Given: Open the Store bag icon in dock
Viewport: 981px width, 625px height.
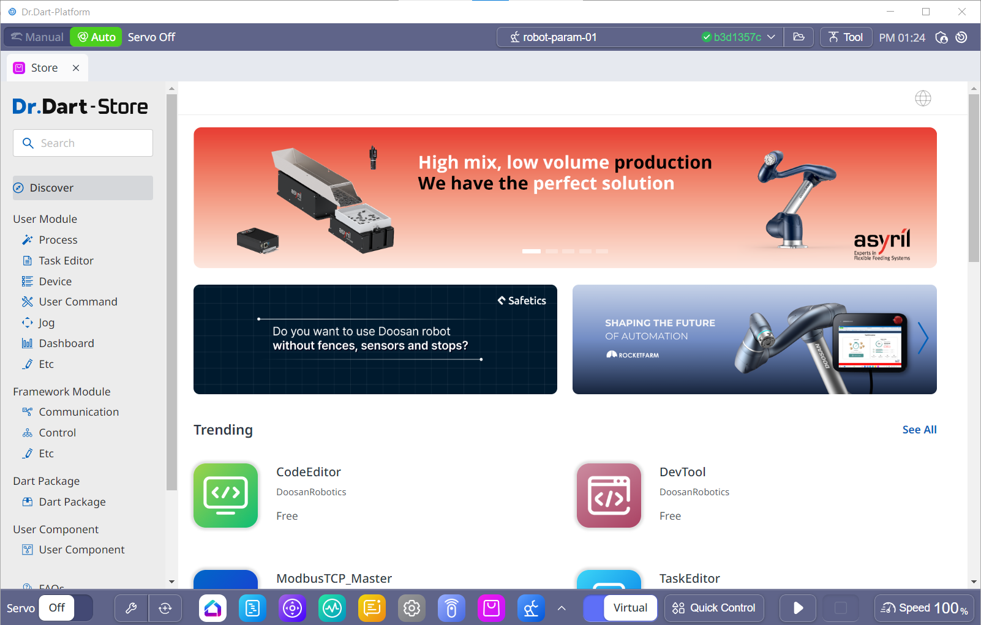Looking at the screenshot, I should coord(491,608).
